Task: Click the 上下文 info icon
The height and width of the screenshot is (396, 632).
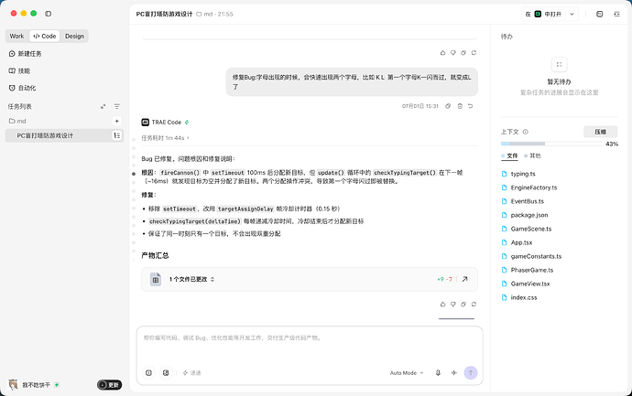Action: 526,132
